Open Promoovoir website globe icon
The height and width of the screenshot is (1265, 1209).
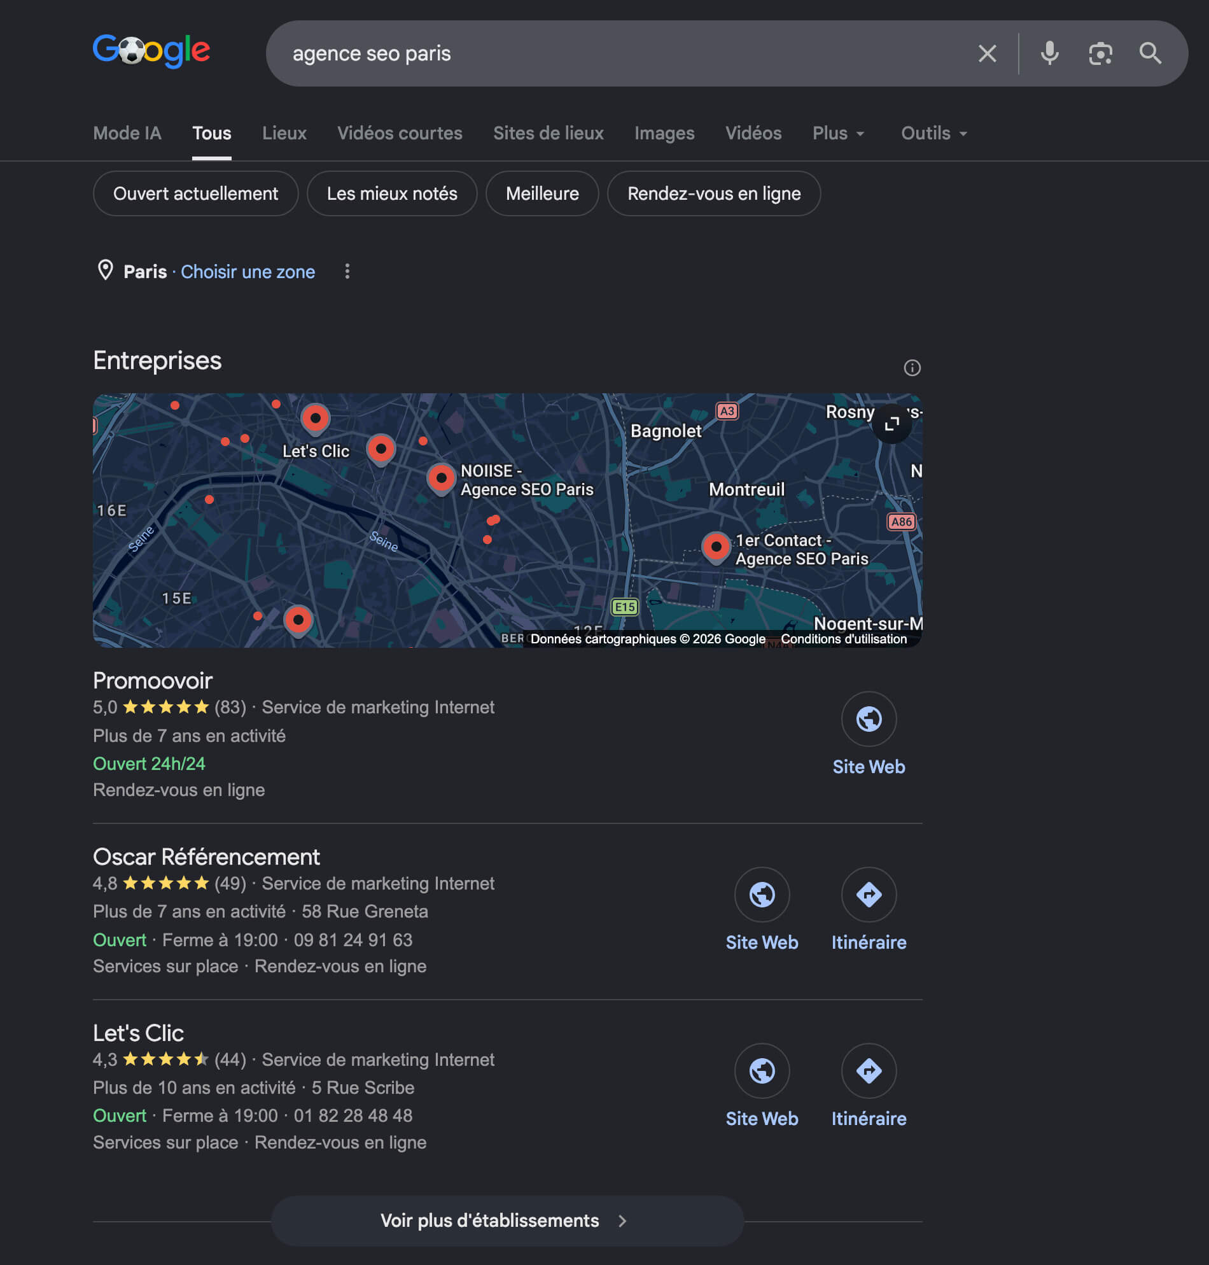(x=869, y=718)
